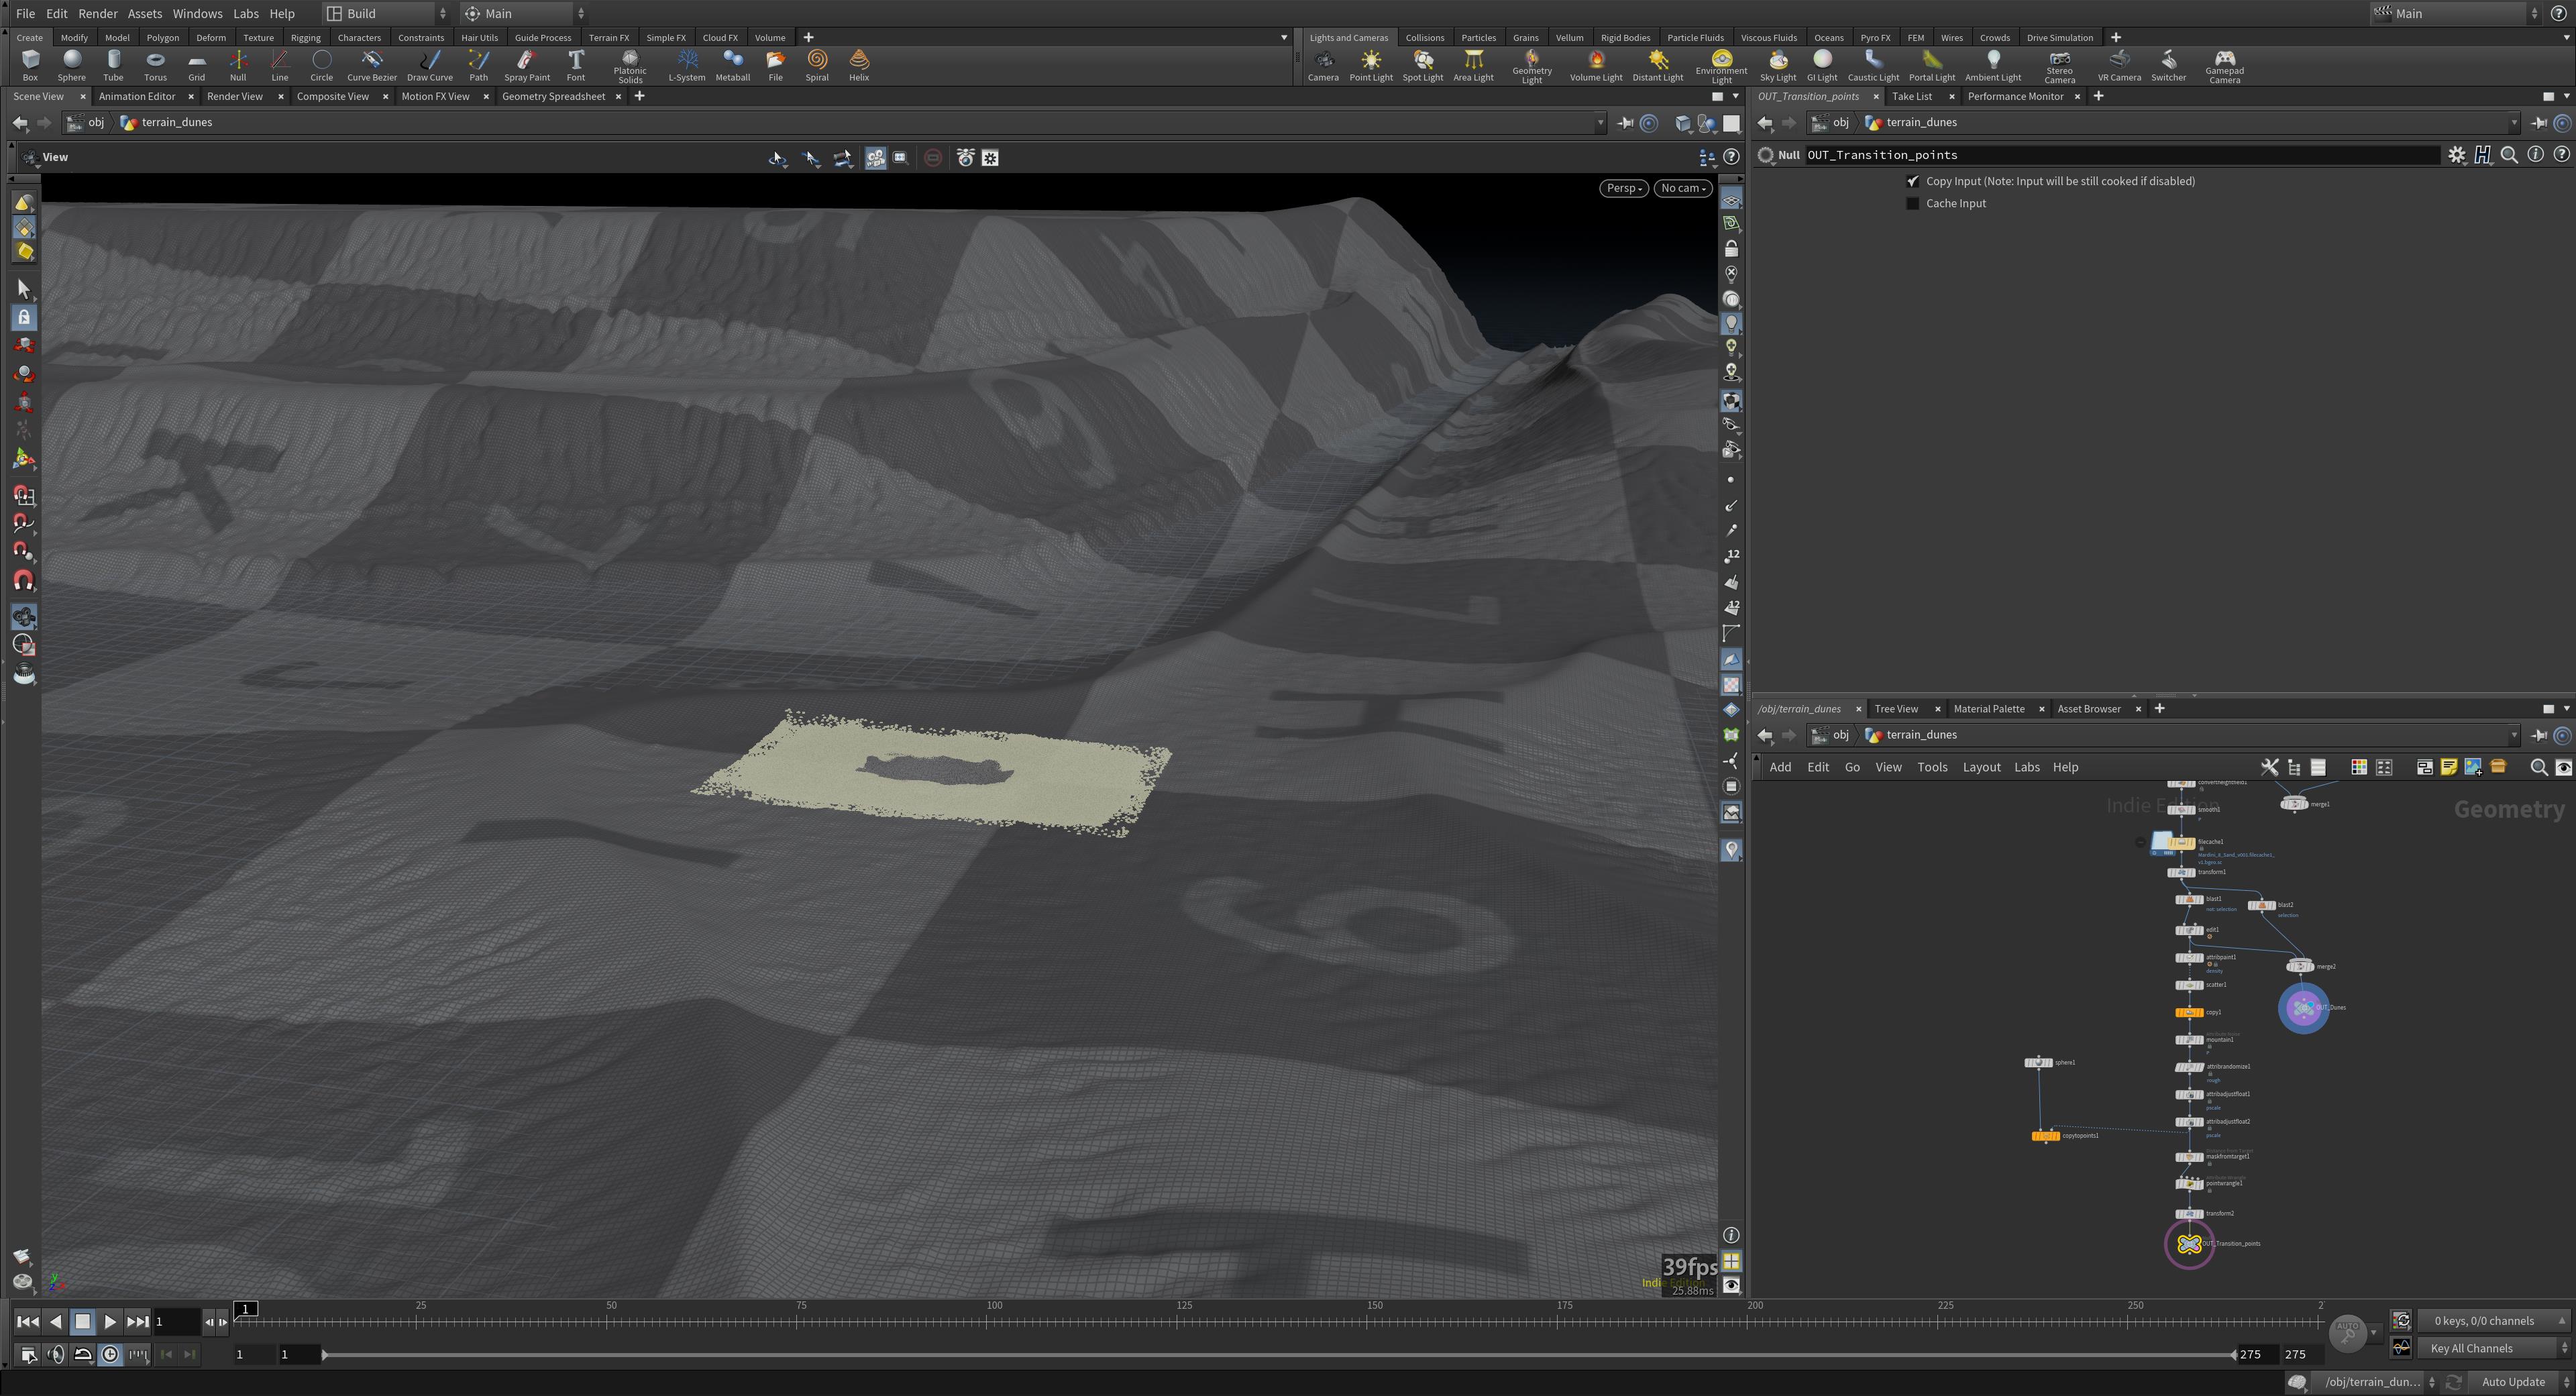This screenshot has width=2576, height=1396.
Task: Add a Gamepad Camera from the shelf
Action: pos(2224,67)
